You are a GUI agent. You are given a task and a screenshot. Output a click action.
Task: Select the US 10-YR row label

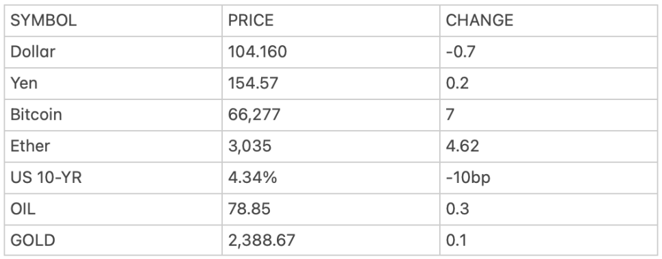tap(113, 177)
